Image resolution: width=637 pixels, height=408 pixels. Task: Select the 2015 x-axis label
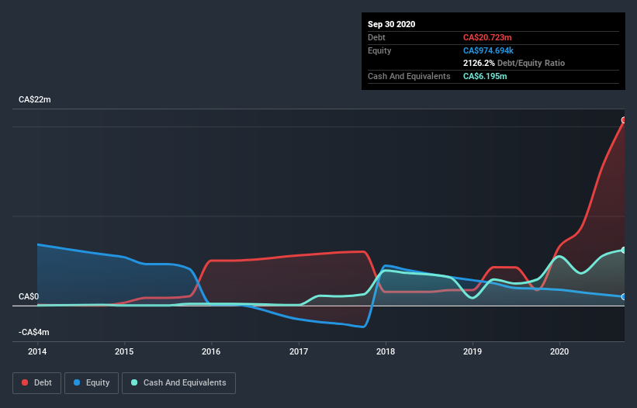point(124,351)
